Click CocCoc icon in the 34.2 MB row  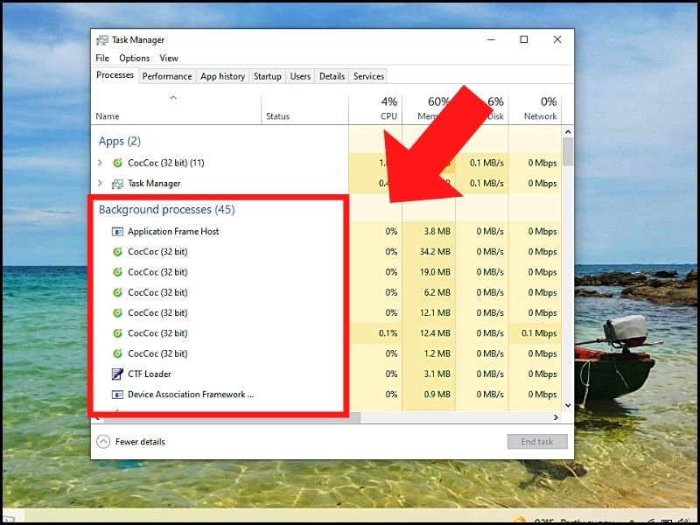coord(117,252)
